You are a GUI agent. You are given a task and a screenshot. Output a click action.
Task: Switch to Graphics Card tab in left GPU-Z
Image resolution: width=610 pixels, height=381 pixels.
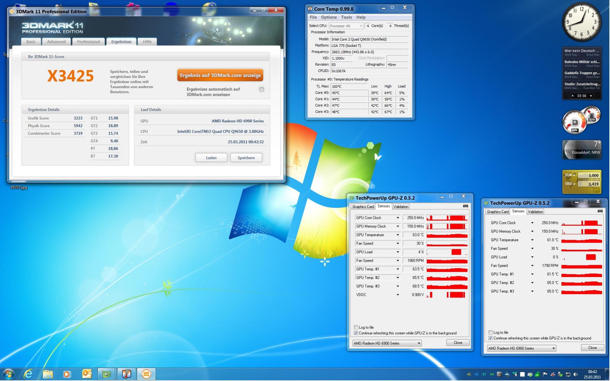click(x=363, y=207)
